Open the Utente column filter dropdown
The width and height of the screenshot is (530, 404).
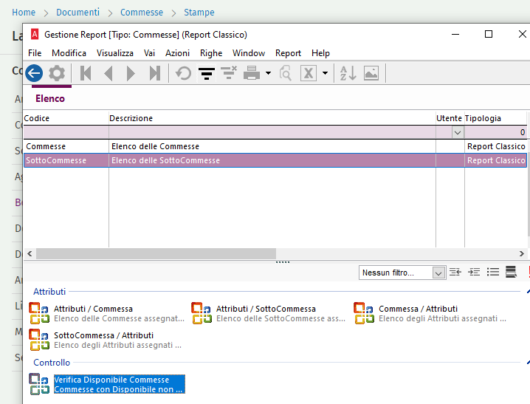click(458, 132)
